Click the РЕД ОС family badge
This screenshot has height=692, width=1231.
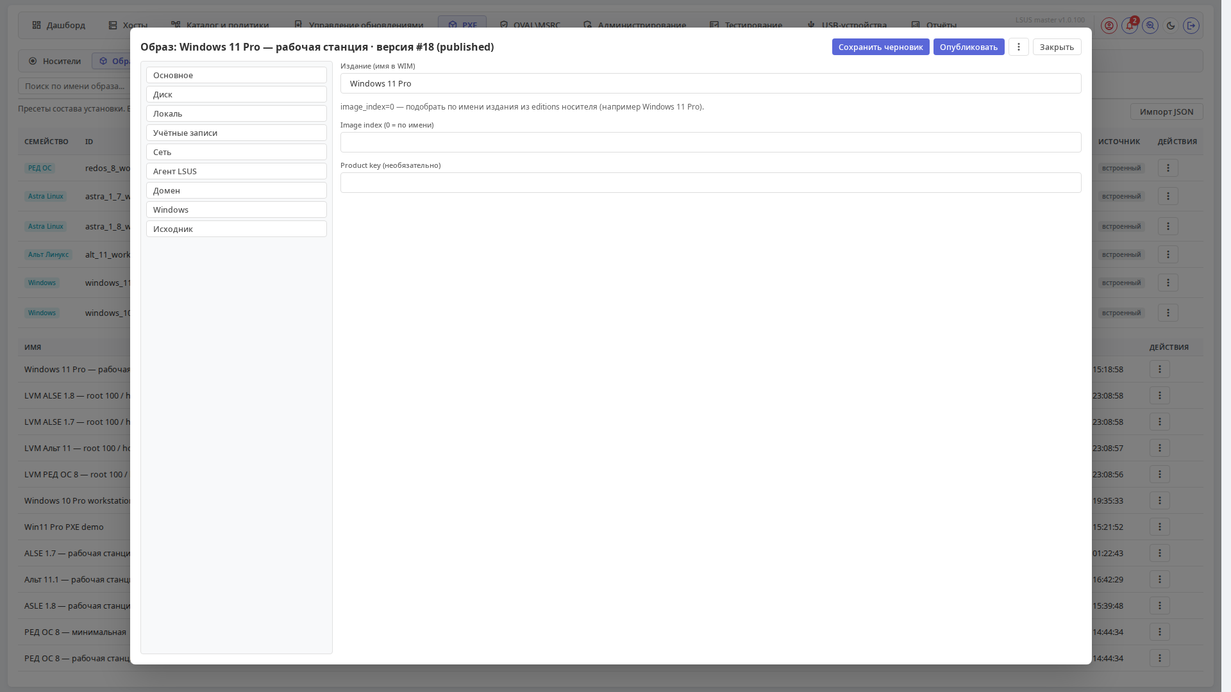click(40, 168)
